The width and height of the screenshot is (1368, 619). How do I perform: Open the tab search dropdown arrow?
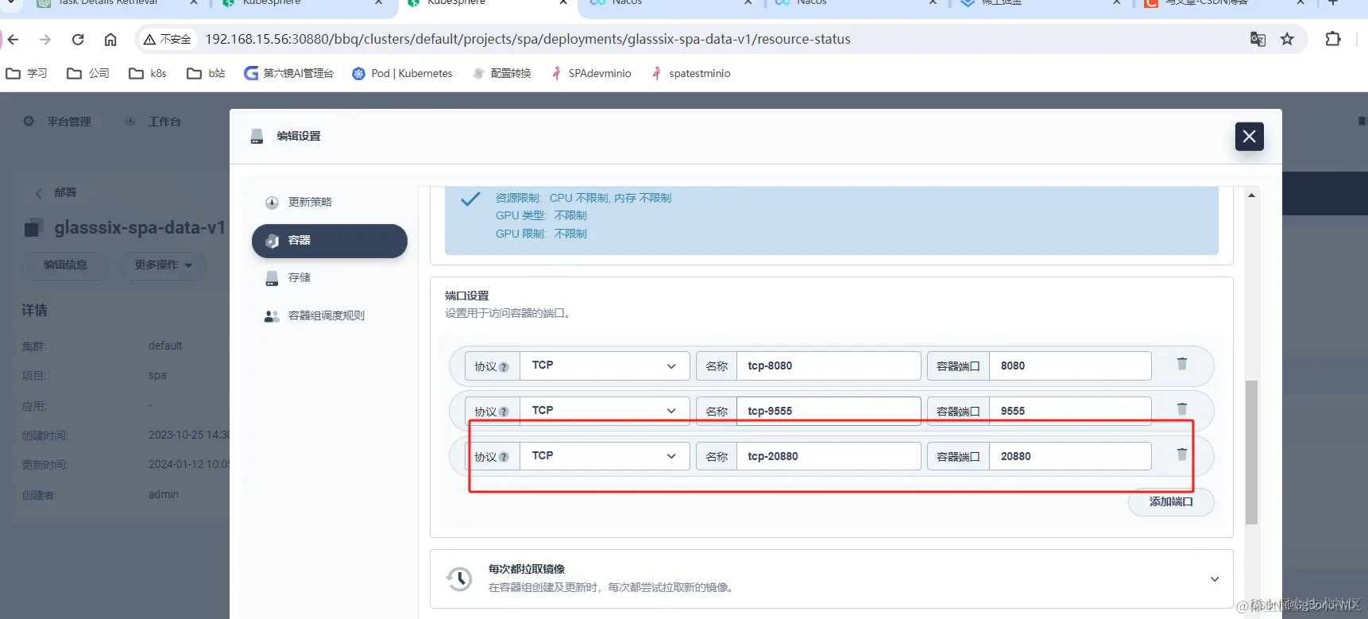coord(11,2)
